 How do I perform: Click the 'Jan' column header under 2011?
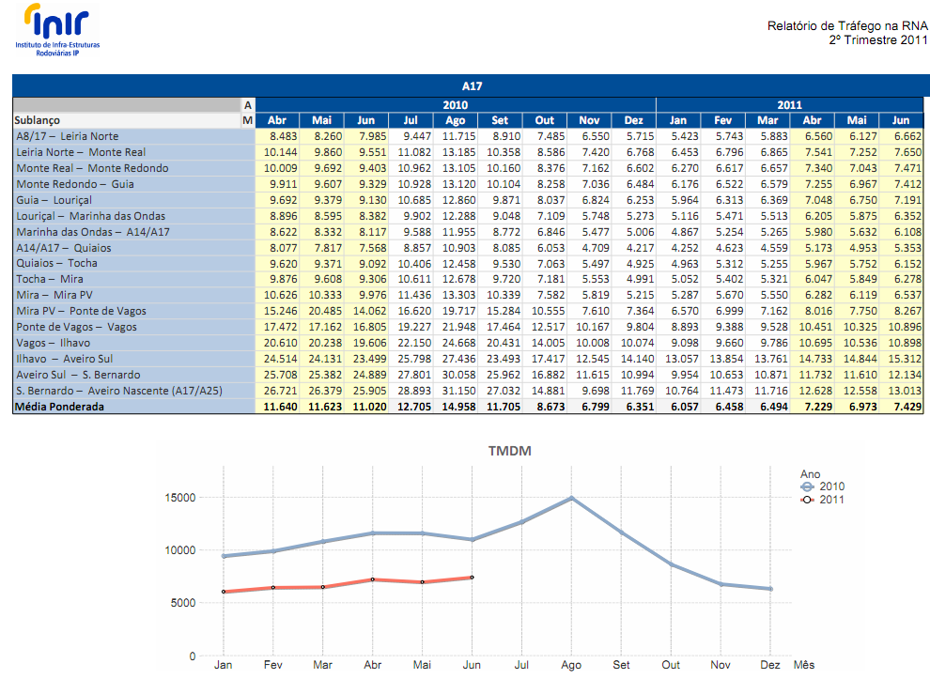point(678,120)
